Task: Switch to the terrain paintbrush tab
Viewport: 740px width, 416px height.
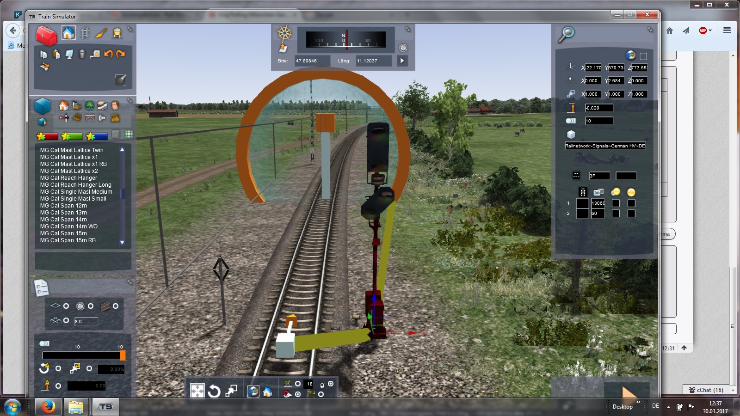Action: pos(101,33)
